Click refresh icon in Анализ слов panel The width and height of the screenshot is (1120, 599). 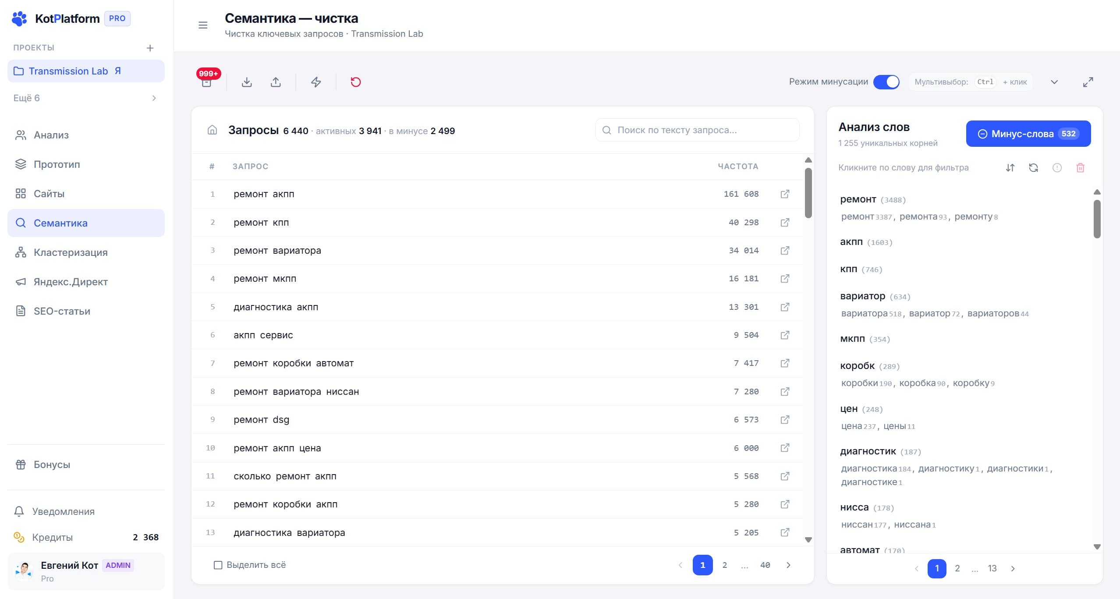[x=1033, y=168]
